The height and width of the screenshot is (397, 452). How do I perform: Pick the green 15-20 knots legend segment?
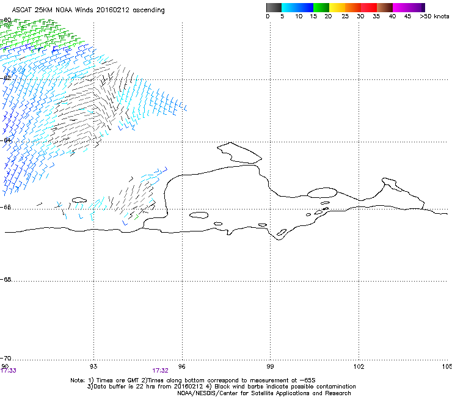click(321, 7)
